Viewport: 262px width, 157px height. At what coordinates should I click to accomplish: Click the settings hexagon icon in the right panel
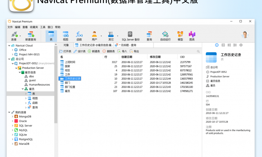(241, 45)
